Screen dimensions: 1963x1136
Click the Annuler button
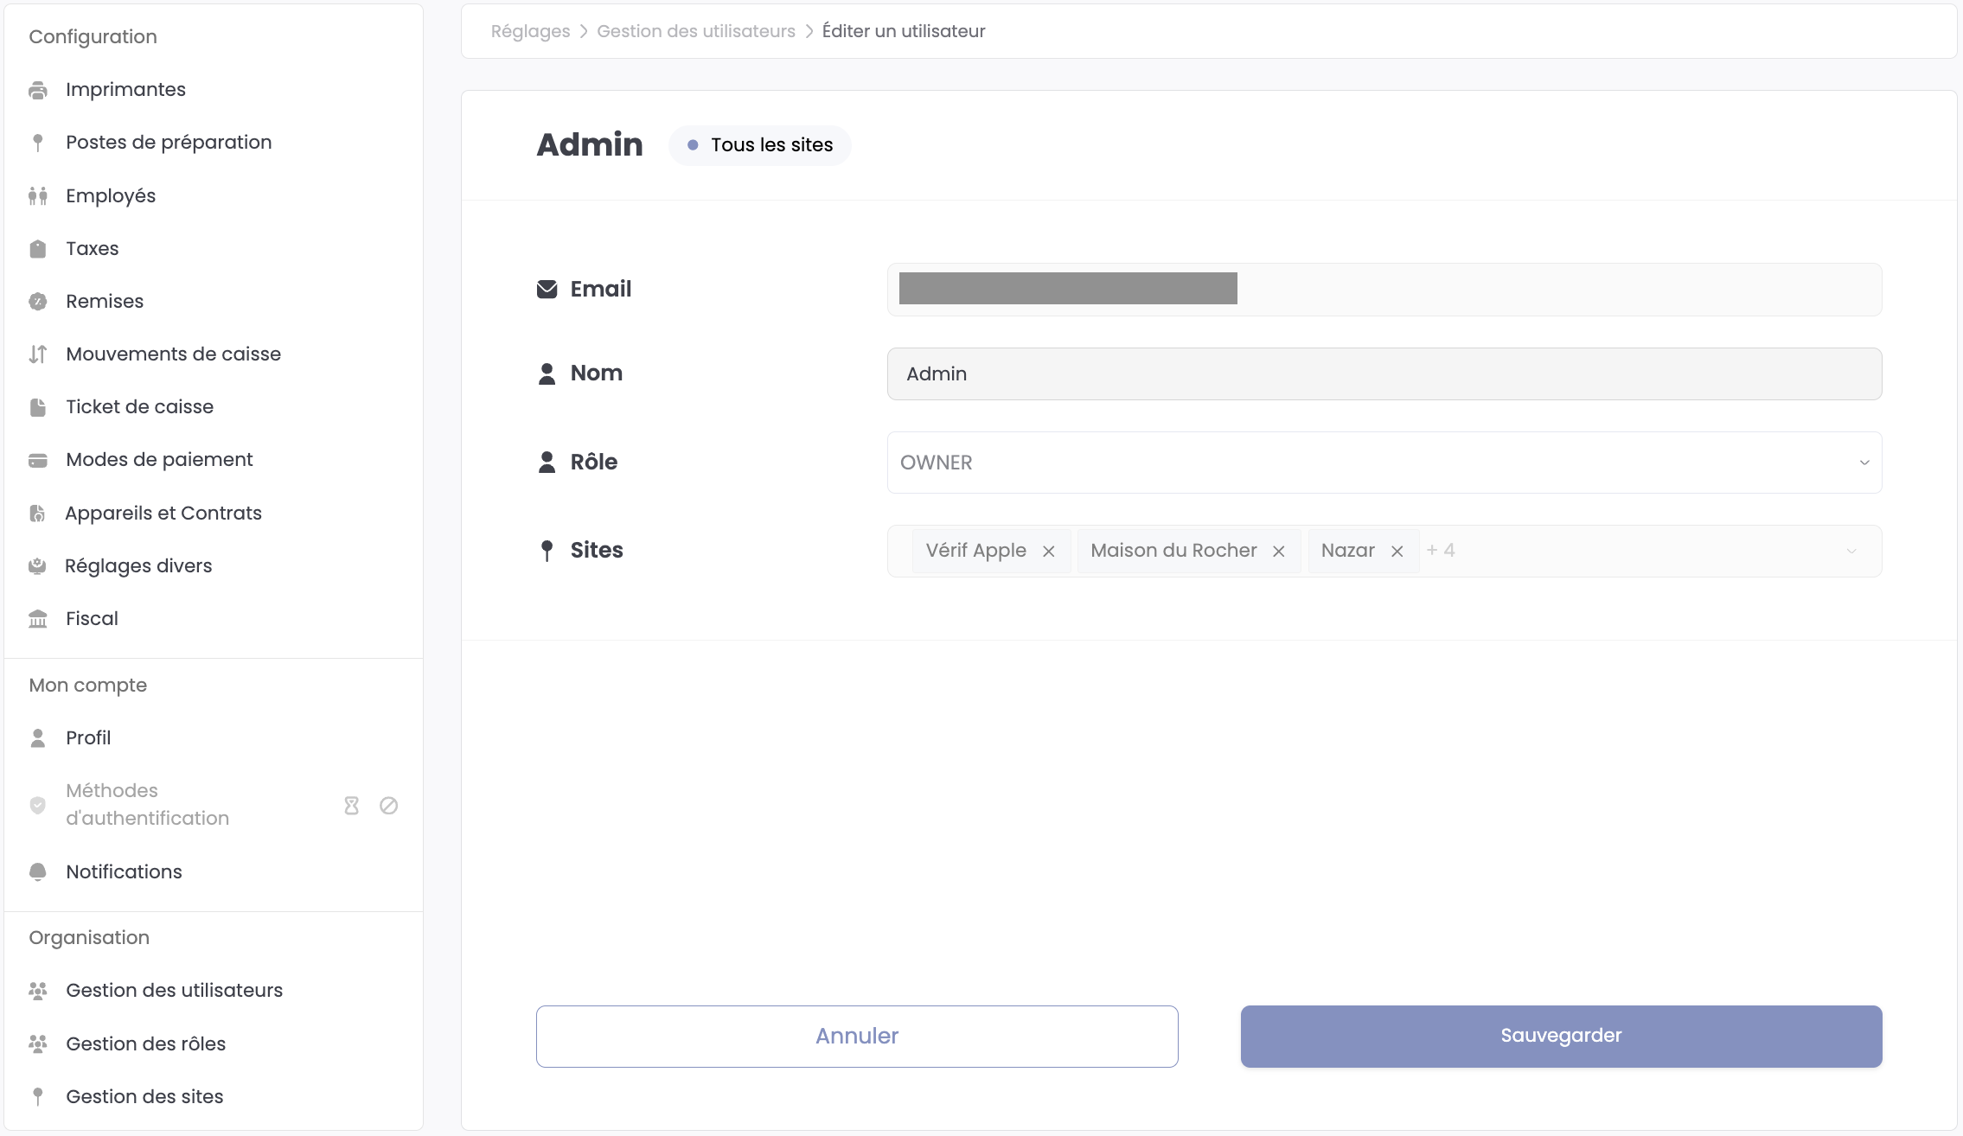click(x=856, y=1036)
